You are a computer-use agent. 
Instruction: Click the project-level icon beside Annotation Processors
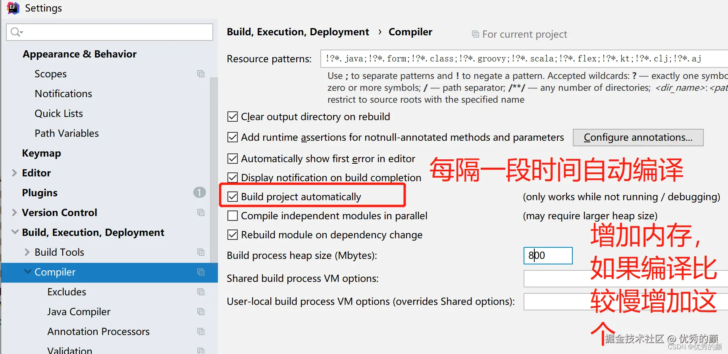pos(201,331)
